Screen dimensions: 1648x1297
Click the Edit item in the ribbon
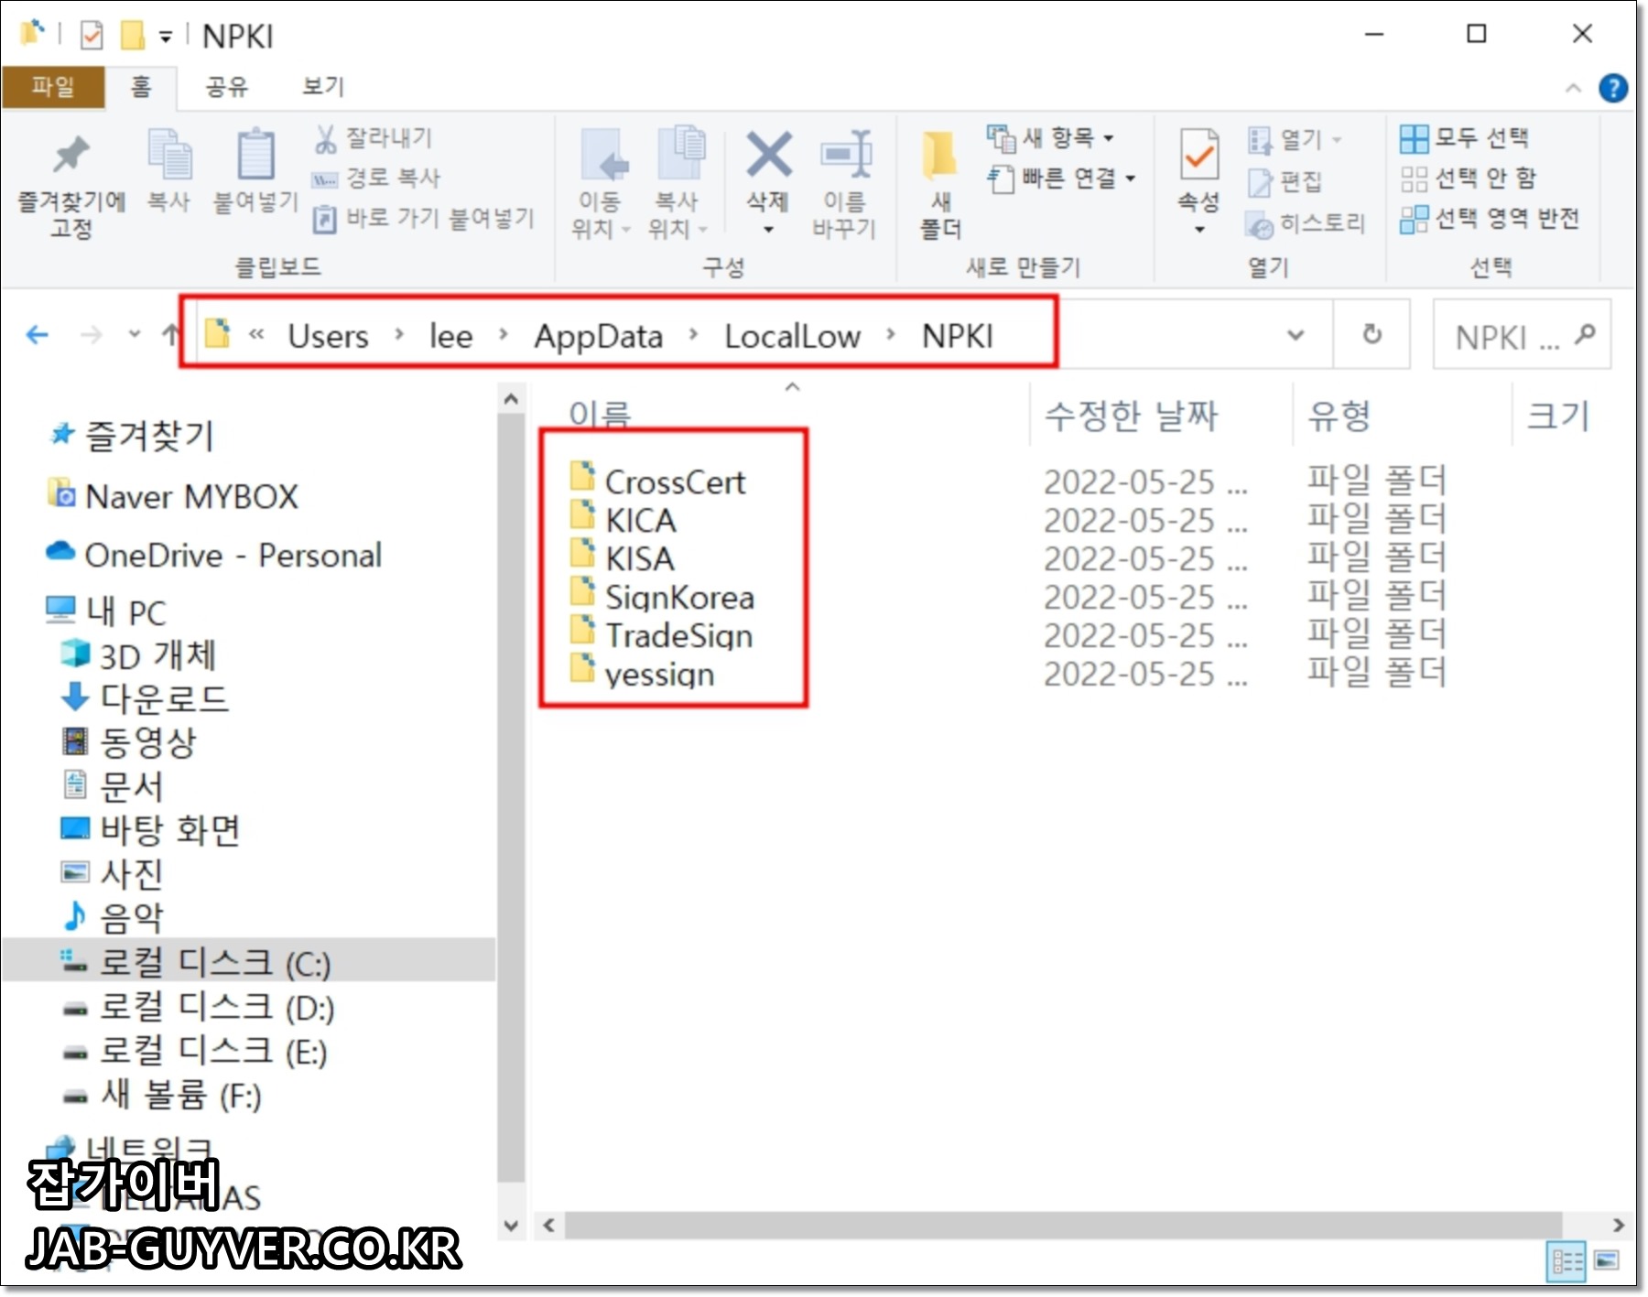pyautogui.click(x=1286, y=181)
